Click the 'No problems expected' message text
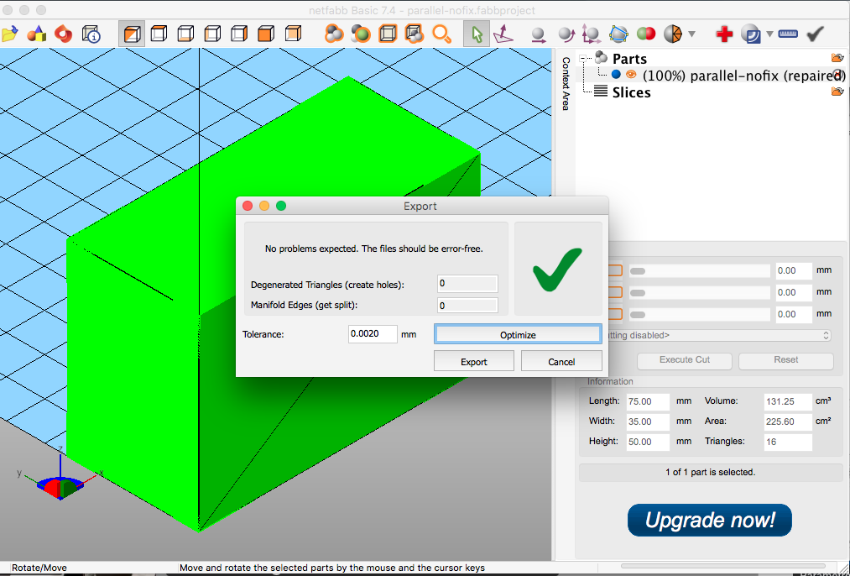850x576 pixels. point(373,249)
